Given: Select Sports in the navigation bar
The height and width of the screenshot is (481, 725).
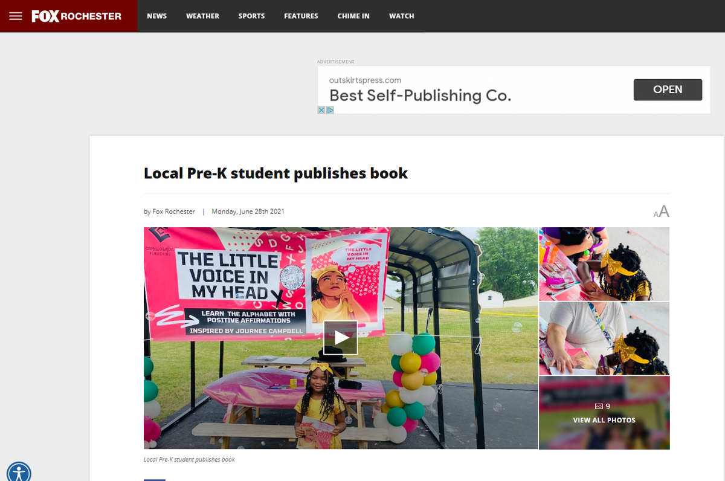Looking at the screenshot, I should coord(251,16).
